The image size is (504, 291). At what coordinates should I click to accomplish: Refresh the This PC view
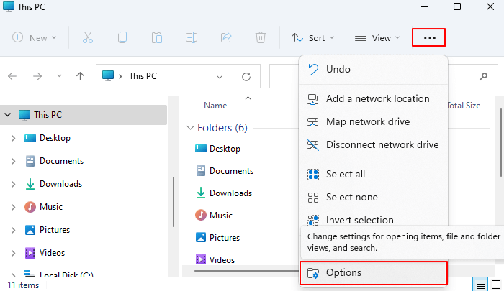coord(246,75)
